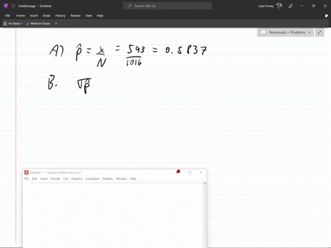Click the Mathematica app icon in its title bar
Viewport: 331px width, 248px height.
(26, 172)
